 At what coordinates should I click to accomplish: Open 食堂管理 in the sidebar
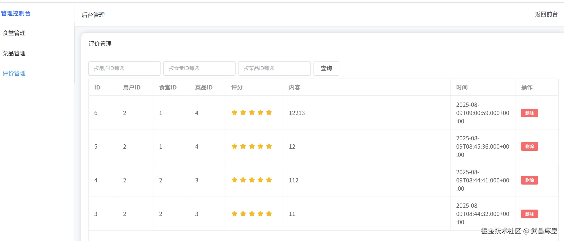coord(14,33)
